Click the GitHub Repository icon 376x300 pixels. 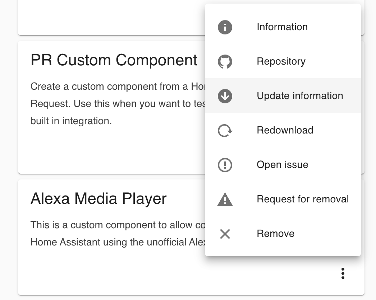[225, 61]
